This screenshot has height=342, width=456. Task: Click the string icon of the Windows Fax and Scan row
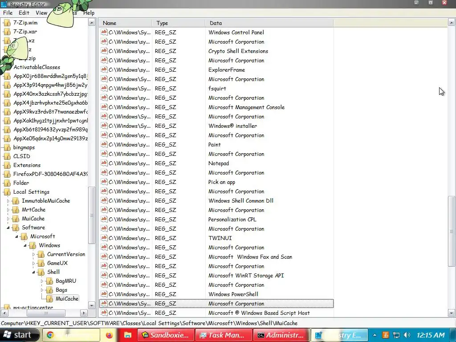tap(104, 256)
